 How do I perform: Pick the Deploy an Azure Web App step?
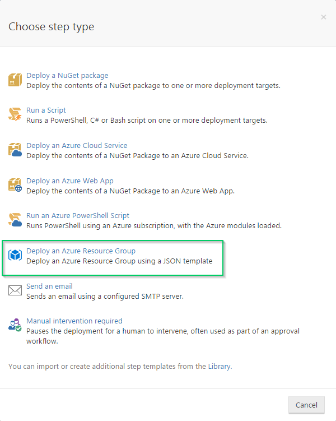pos(70,181)
